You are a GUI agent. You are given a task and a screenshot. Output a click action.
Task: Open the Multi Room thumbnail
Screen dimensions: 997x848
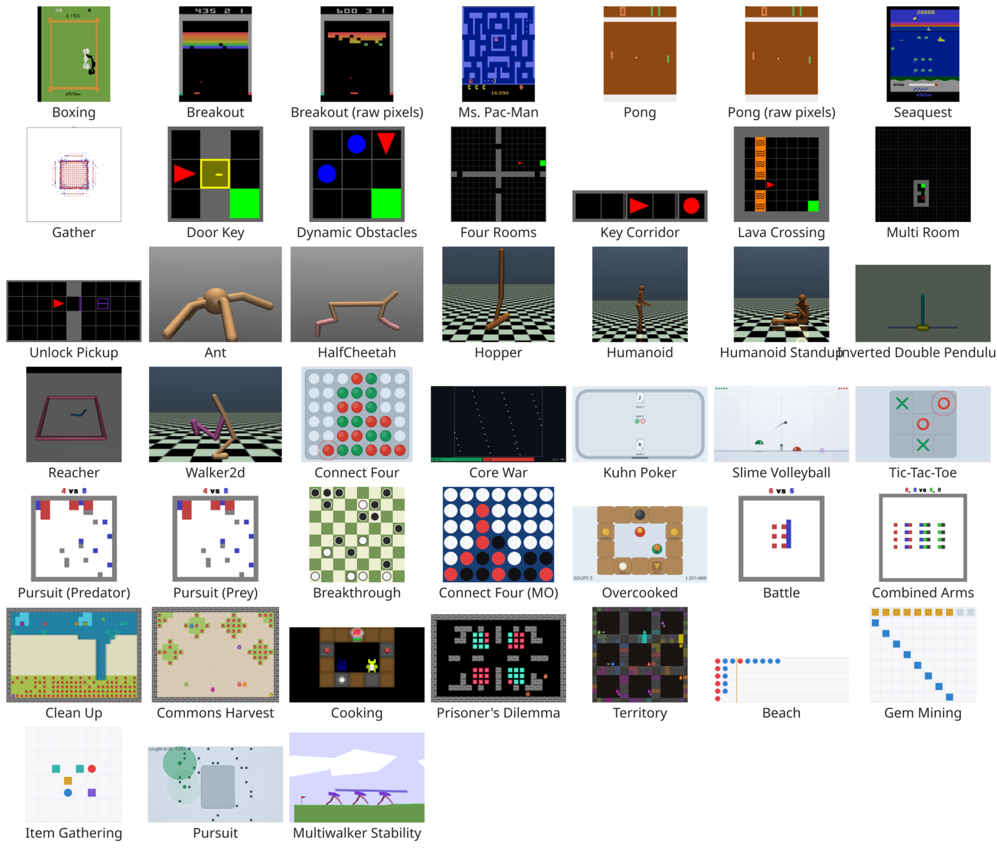(x=923, y=175)
